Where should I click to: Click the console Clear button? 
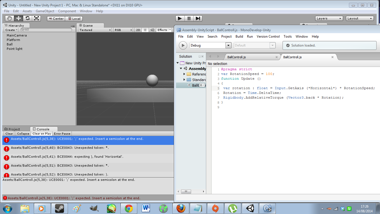pyautogui.click(x=9, y=133)
